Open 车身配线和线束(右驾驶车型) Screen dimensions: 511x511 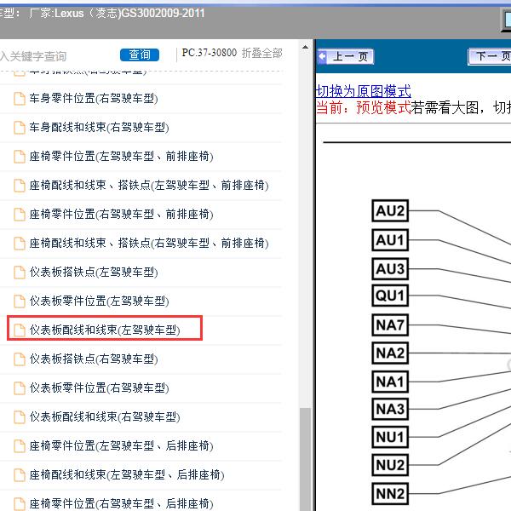point(99,128)
